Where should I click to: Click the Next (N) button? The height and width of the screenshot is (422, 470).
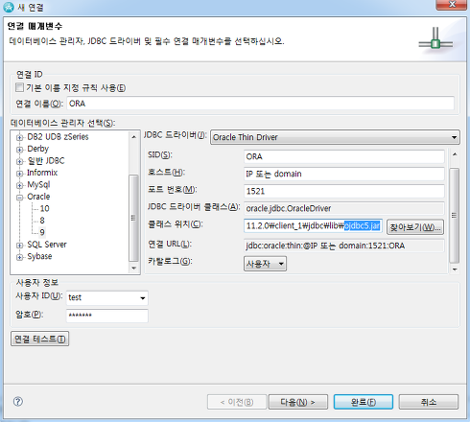pyautogui.click(x=298, y=402)
